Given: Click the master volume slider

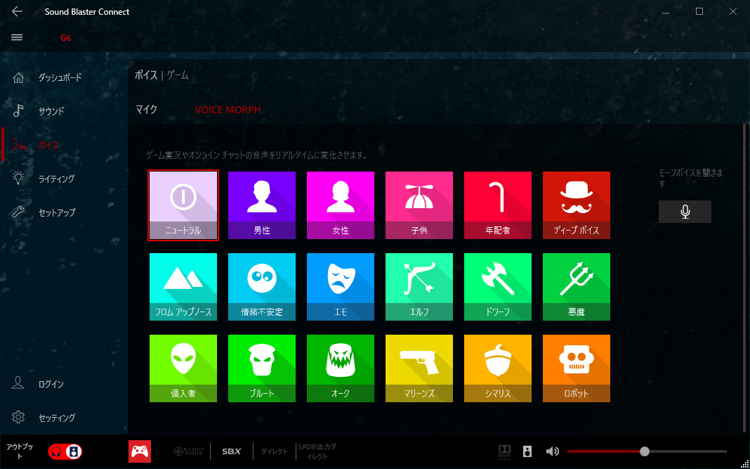Looking at the screenshot, I should (x=645, y=451).
